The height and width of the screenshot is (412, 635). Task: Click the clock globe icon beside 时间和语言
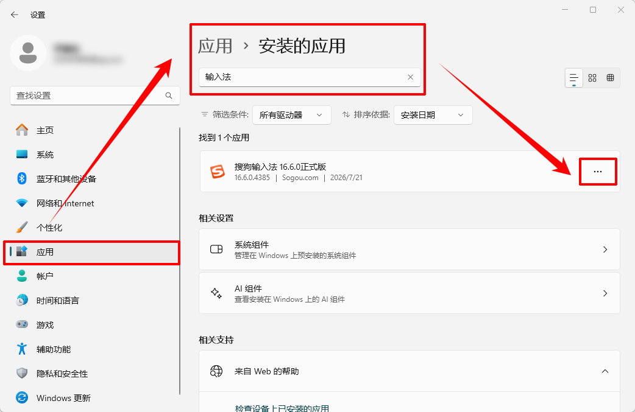tap(22, 300)
